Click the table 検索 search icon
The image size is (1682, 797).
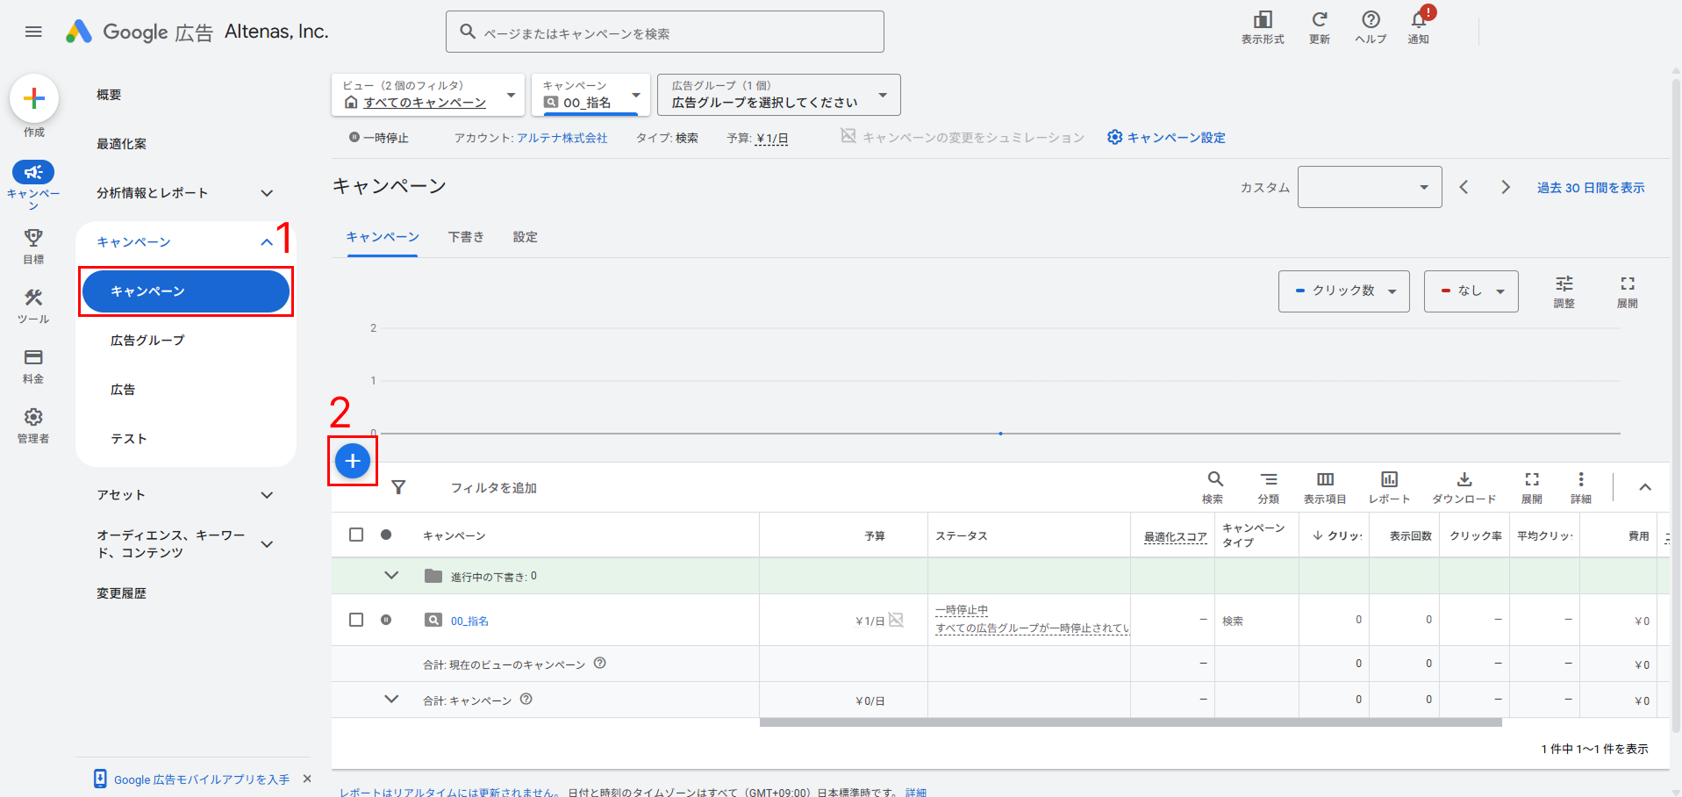(1215, 479)
